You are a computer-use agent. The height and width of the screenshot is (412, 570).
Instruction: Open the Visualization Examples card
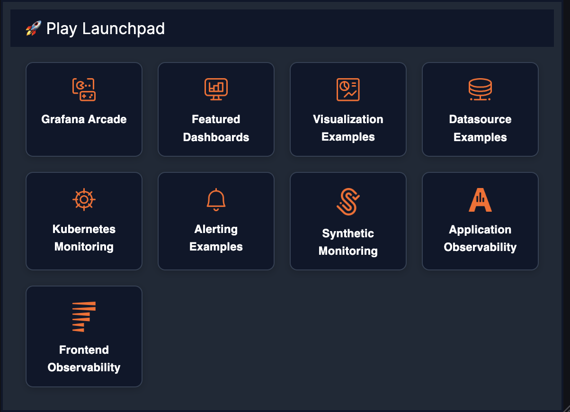[348, 109]
